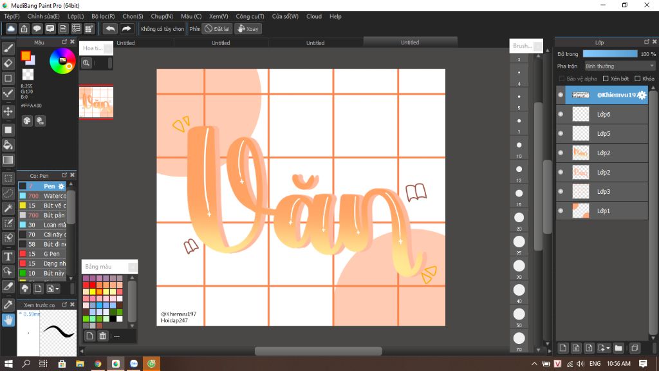The height and width of the screenshot is (371, 659).
Task: Pick the black swatch in Bảng màu
Action: tap(113, 319)
